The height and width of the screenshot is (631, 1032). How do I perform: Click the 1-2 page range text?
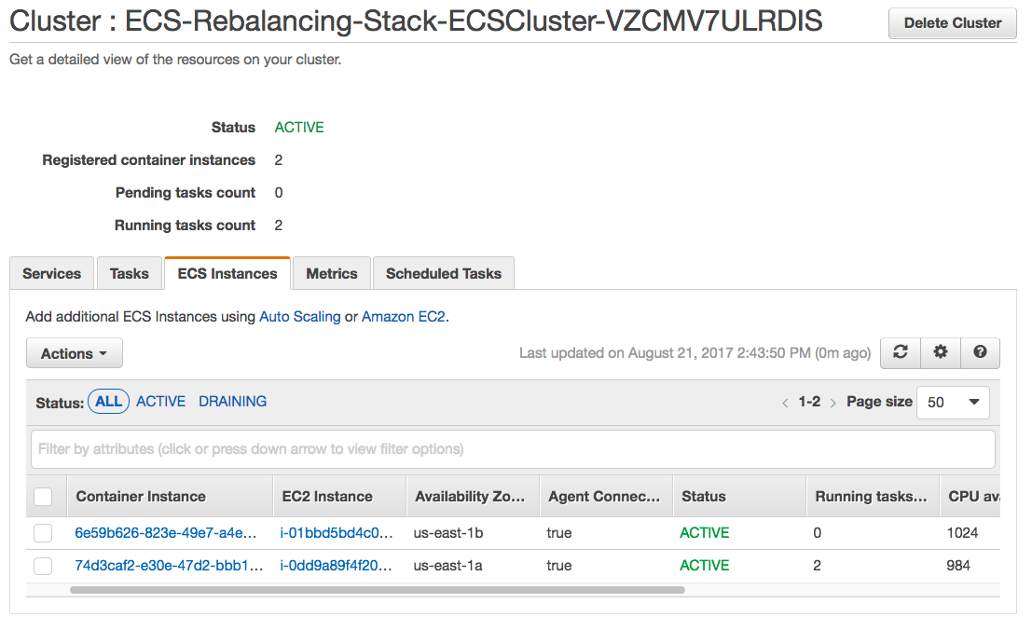click(x=809, y=402)
